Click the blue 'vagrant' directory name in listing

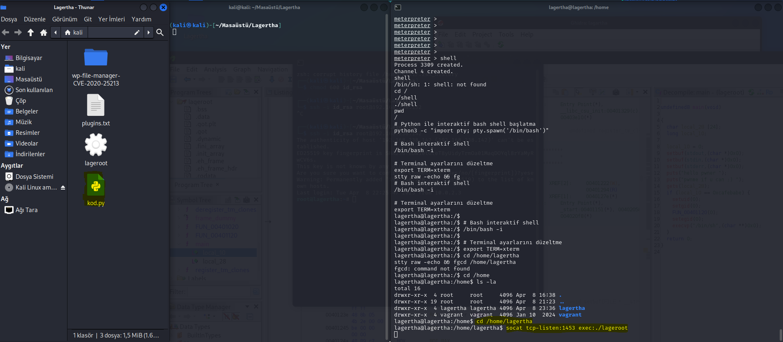[570, 315]
